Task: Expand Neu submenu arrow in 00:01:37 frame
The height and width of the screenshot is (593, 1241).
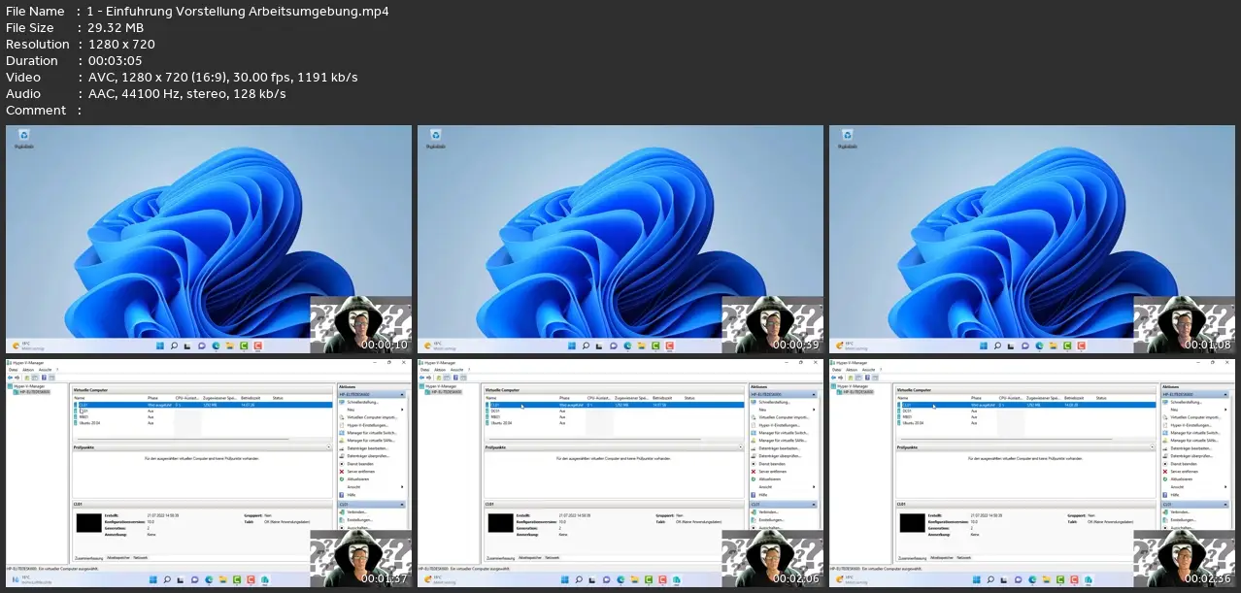Action: point(402,410)
